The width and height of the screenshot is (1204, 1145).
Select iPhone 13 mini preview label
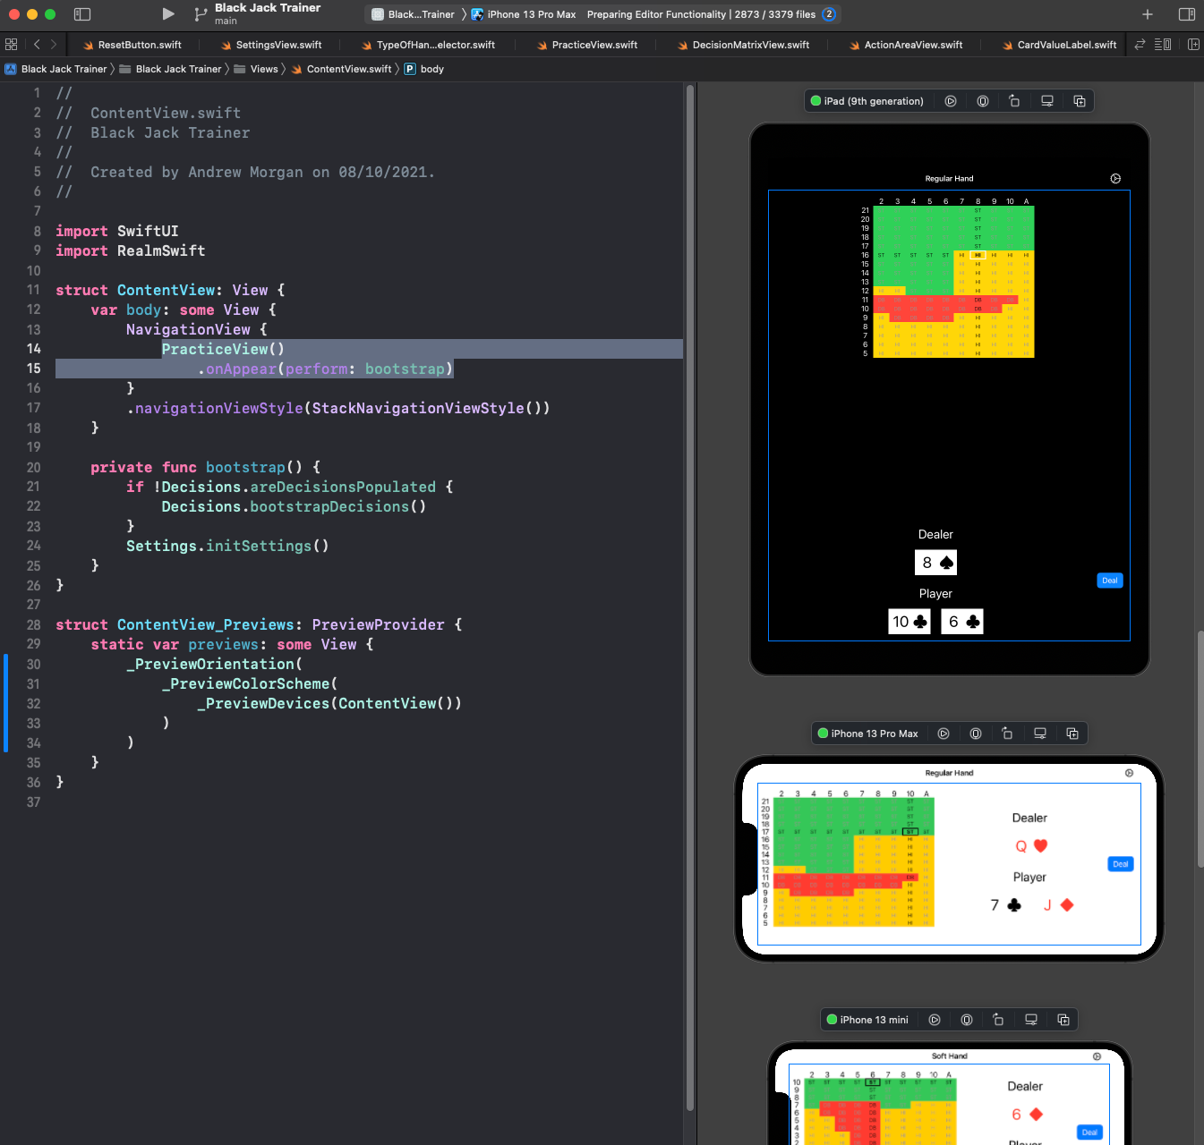867,1020
